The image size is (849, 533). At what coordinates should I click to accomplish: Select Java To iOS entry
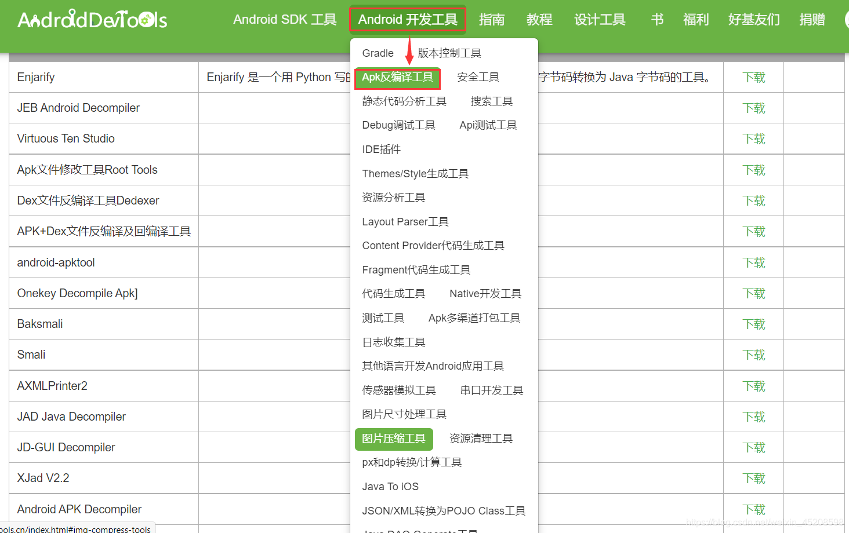click(x=390, y=487)
